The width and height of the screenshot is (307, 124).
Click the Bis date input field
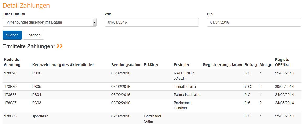254,22
